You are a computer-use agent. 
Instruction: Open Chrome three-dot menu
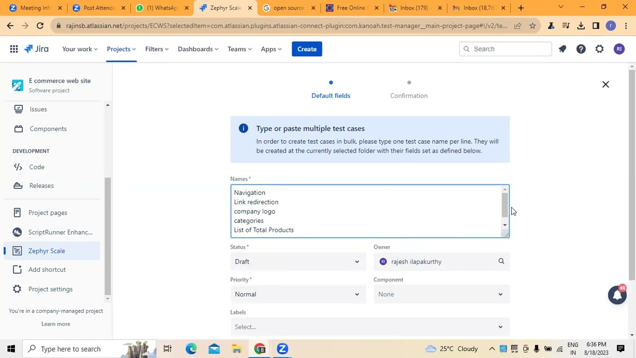[626, 26]
